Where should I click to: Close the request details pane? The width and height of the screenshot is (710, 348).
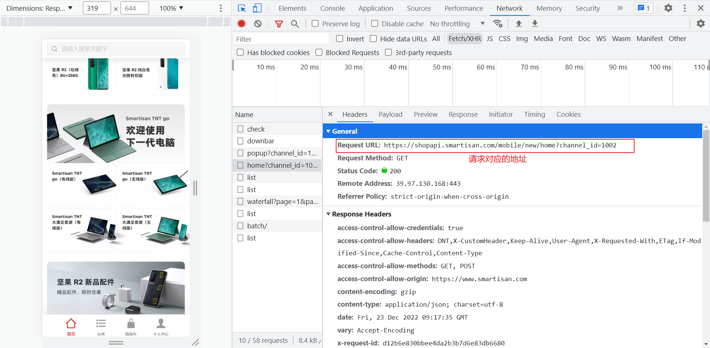(331, 114)
